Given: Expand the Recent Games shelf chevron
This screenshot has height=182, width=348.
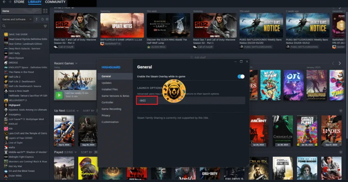Looking at the screenshot, I should [76, 63].
